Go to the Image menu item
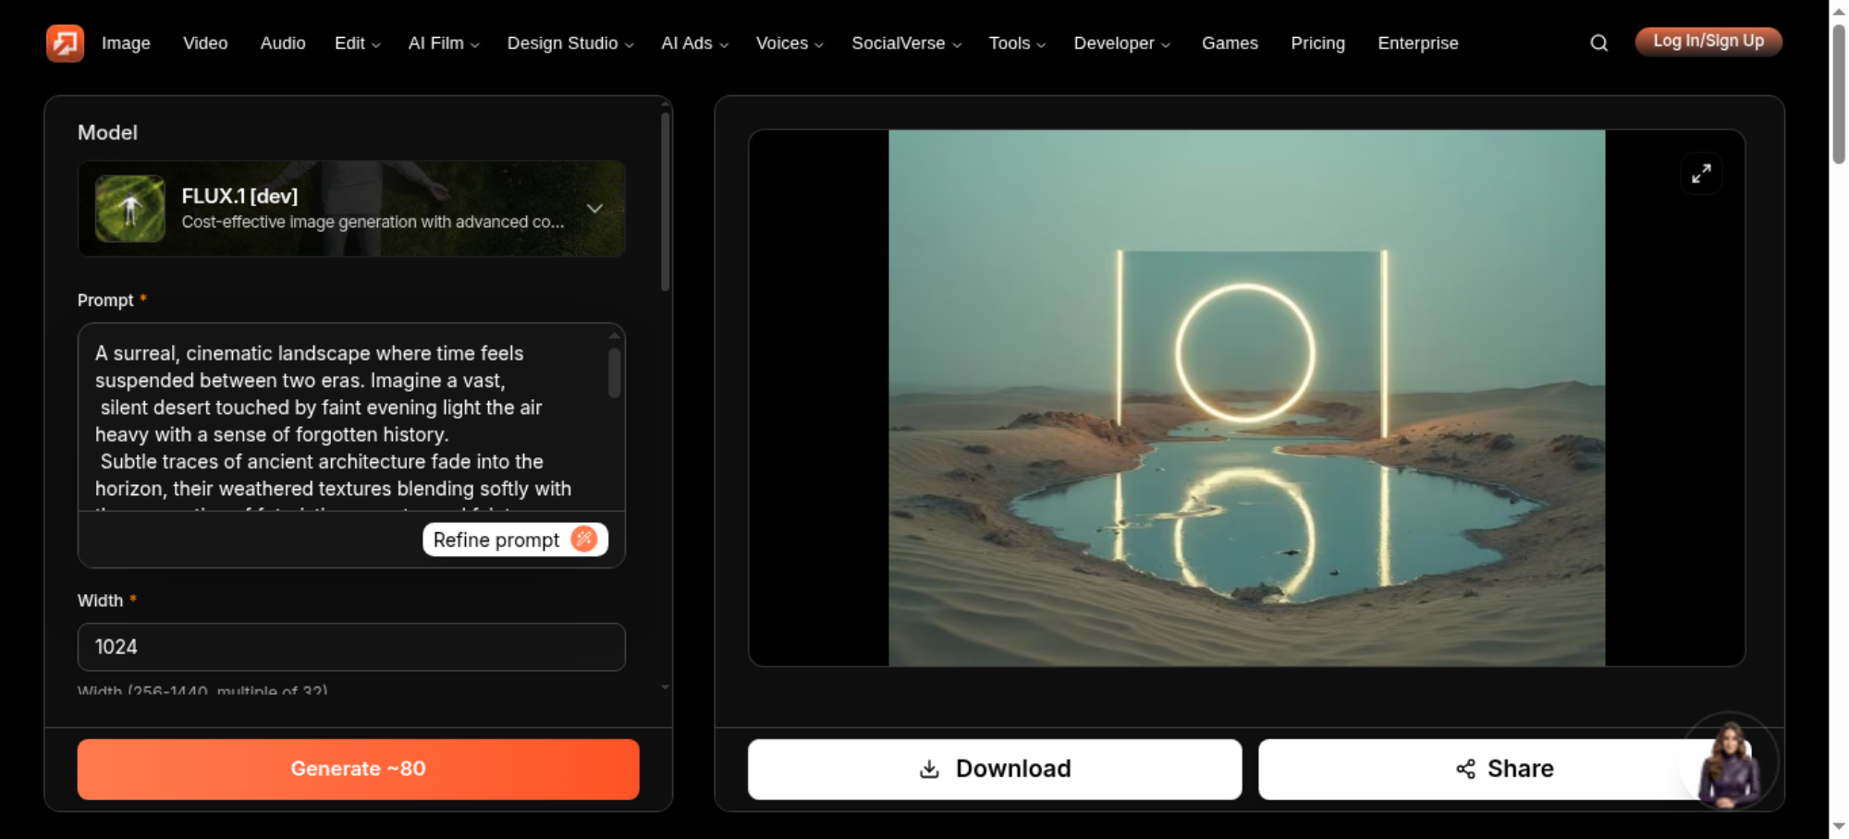The width and height of the screenshot is (1849, 839). click(126, 43)
